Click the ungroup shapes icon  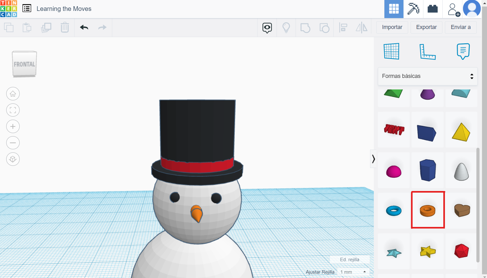(x=324, y=28)
